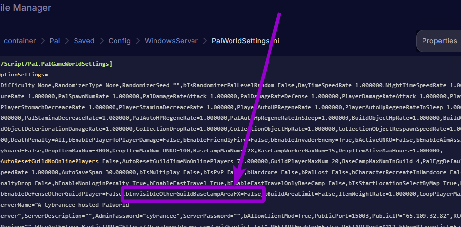Click DropItemAliveMaxHours=1.000000 setting
The height and width of the screenshot is (227, 461).
pos(388,151)
